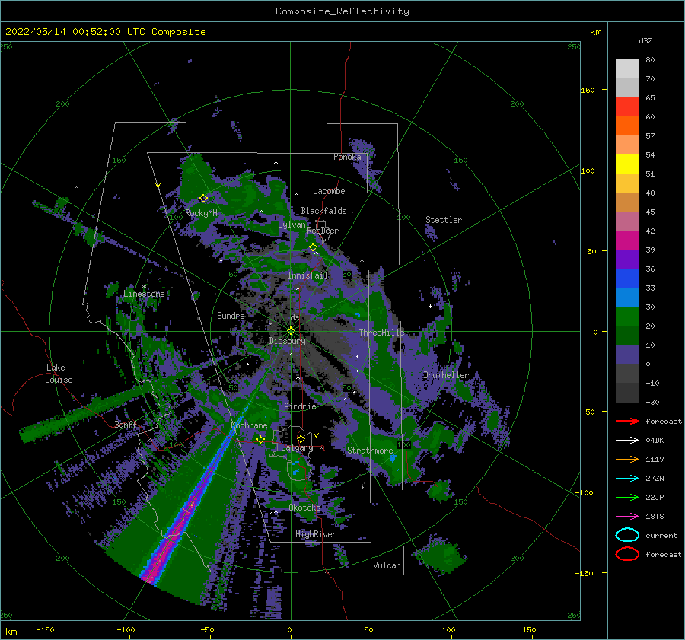Viewport: 685px width, 640px height.
Task: Click the Sylvan label
Action: click(x=292, y=224)
